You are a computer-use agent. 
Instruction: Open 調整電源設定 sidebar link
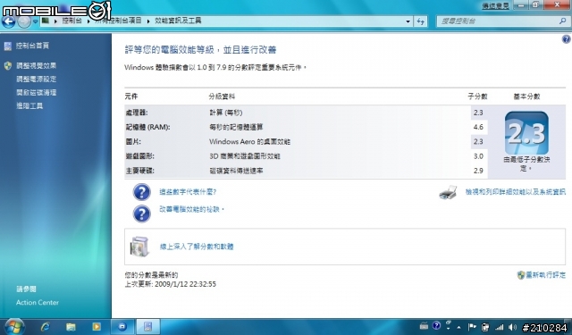click(36, 80)
